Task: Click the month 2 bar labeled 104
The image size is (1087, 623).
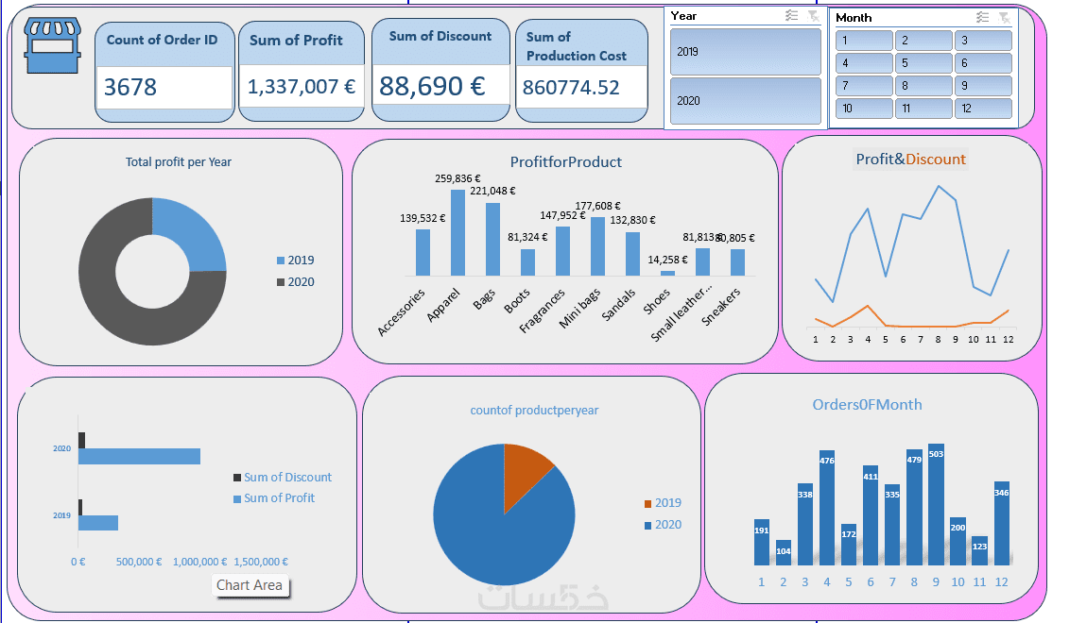Action: pos(784,552)
